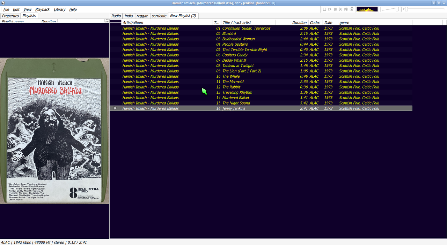Pause the current track

coord(335,9)
